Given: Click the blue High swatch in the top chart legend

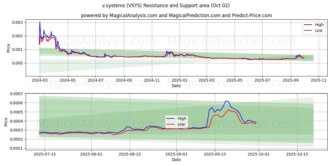Looking at the screenshot, I should pyautogui.click(x=308, y=25).
